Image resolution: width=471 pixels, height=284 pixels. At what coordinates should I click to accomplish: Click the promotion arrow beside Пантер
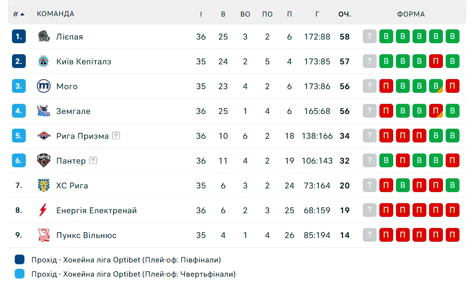93,160
